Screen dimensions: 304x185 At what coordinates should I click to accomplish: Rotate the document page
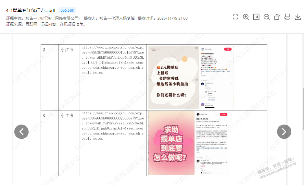pyautogui.click(x=277, y=17)
